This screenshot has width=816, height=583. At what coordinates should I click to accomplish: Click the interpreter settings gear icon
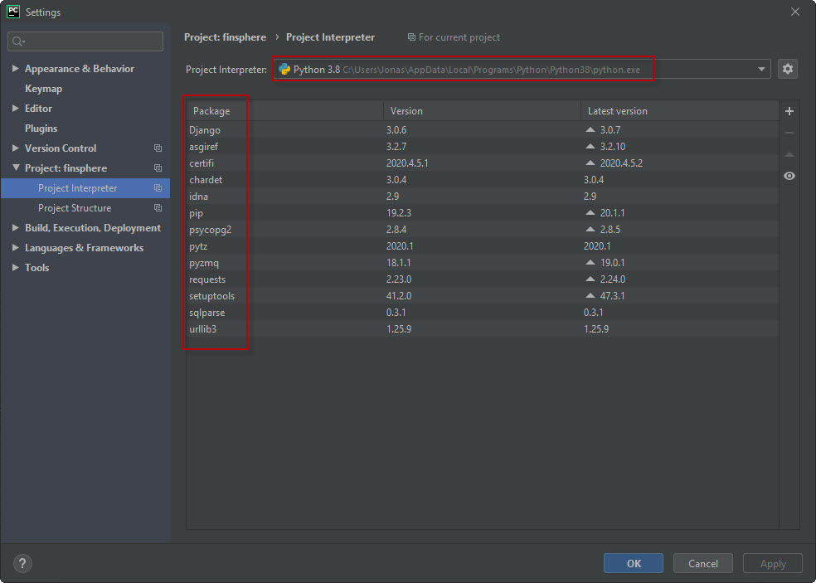[787, 69]
